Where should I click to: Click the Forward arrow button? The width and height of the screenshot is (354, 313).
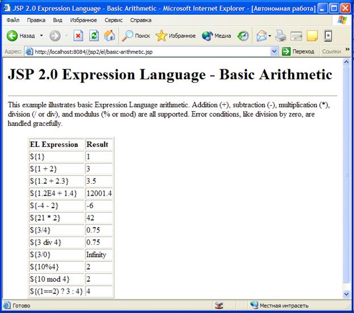click(55, 36)
